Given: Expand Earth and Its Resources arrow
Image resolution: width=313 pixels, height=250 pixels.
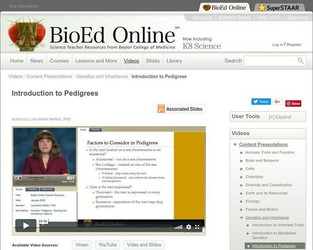Looking at the screenshot, I should (x=241, y=193).
